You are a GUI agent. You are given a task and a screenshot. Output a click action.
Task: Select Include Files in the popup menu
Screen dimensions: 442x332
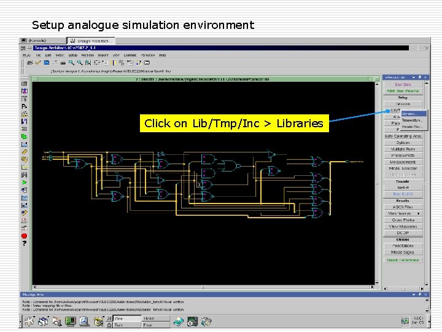point(413,127)
